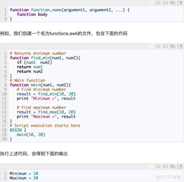Image resolution: width=184 pixels, height=182 pixels.
Task: Open find_min code block in new window
Action: click(x=180, y=46)
